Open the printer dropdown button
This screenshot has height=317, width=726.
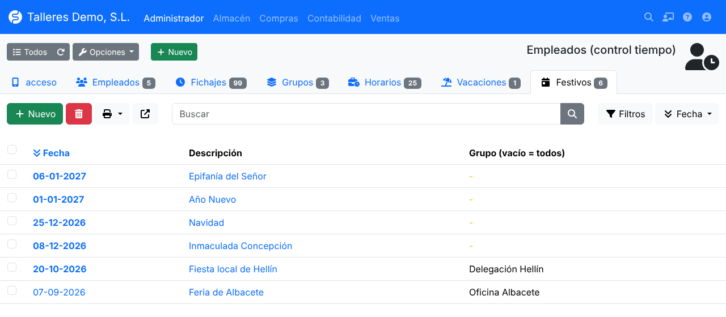coord(112,114)
